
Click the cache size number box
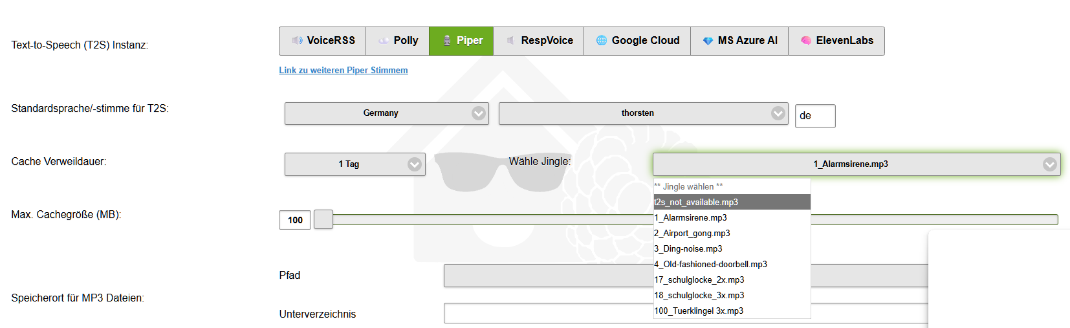(295, 220)
